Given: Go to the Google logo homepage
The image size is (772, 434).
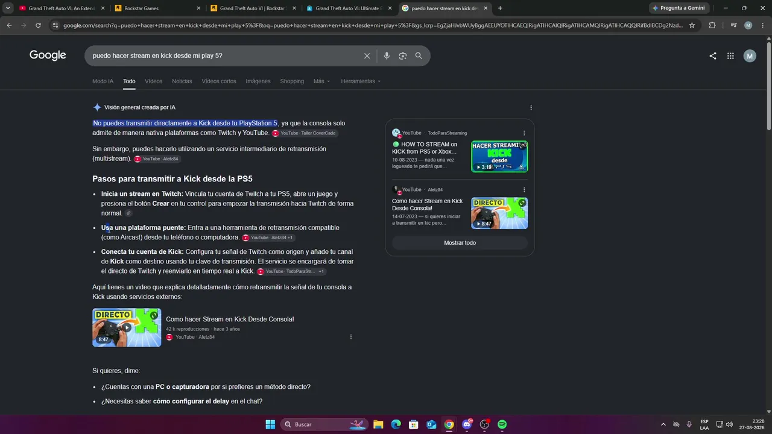Looking at the screenshot, I should (48, 55).
